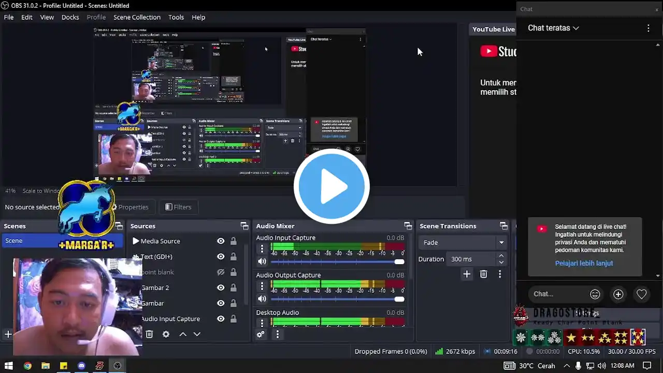The height and width of the screenshot is (373, 663).
Task: Open the Edit menu
Action: tap(27, 17)
